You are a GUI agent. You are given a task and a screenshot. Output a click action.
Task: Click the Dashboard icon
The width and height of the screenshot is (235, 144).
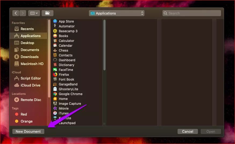click(55, 60)
